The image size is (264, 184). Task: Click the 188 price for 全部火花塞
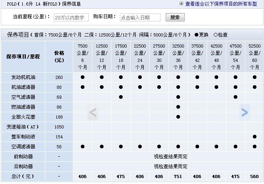coord(59,117)
